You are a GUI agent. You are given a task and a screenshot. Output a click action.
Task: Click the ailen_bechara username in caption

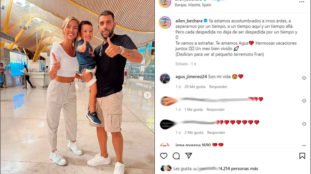189,21
